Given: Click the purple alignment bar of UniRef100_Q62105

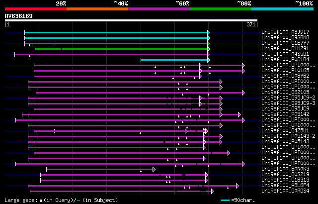Looking at the screenshot, I should [x=139, y=93].
